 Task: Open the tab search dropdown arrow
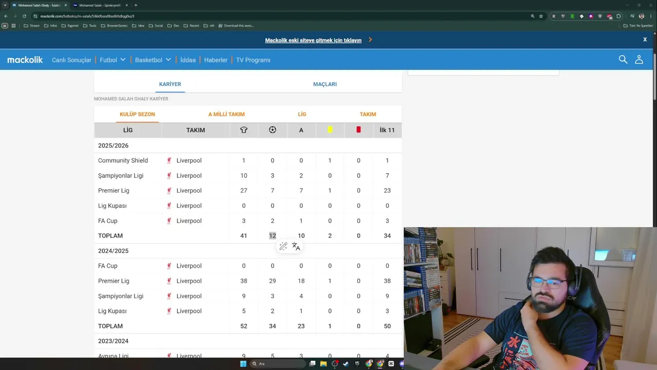(x=5, y=5)
